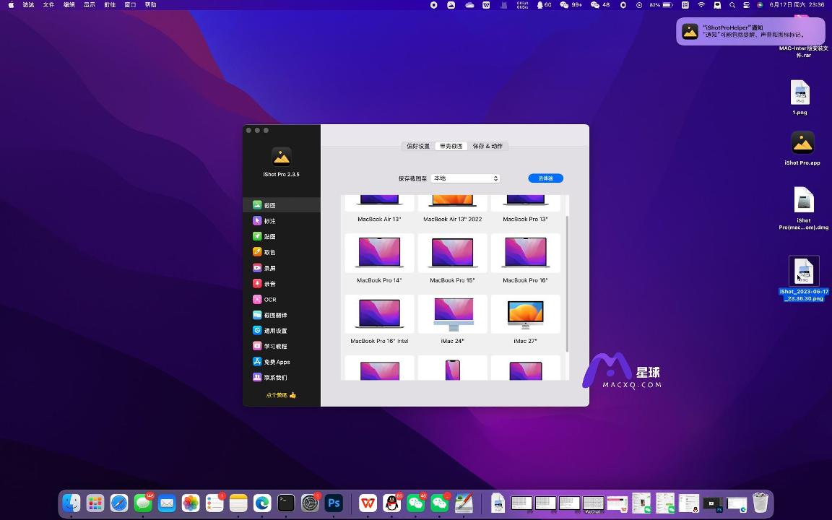
Task: Open Wi-Fi status in menu bar
Action: coord(701,5)
